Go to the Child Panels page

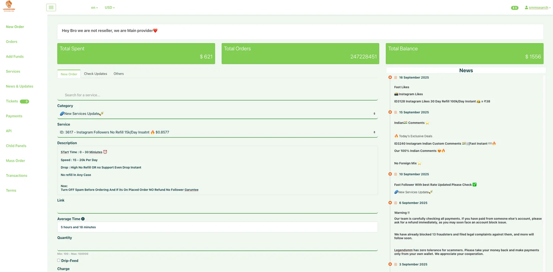(x=16, y=146)
